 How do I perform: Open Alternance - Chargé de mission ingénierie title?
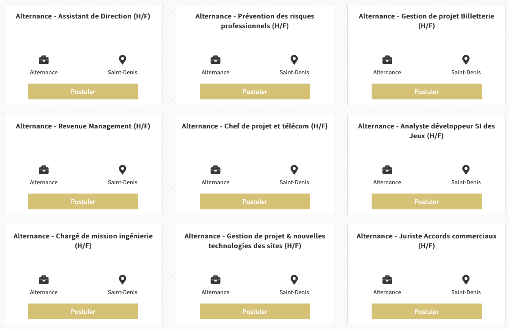[83, 241]
